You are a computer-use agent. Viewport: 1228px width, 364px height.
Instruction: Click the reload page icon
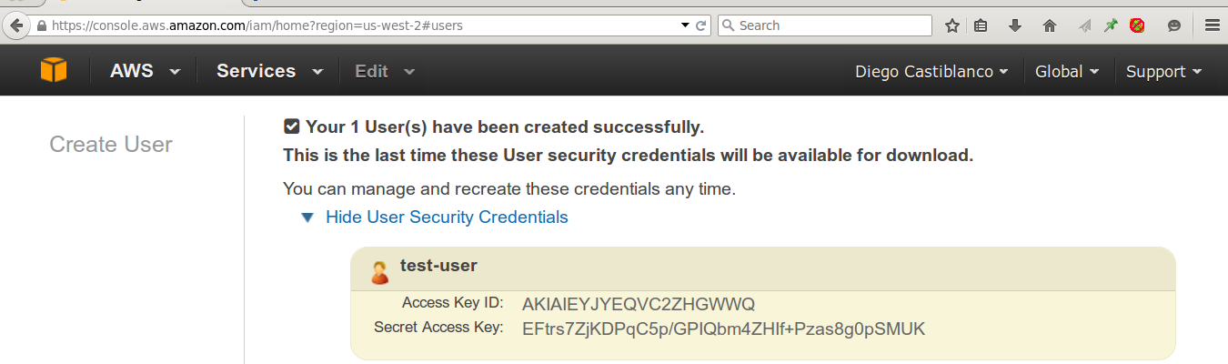(701, 25)
